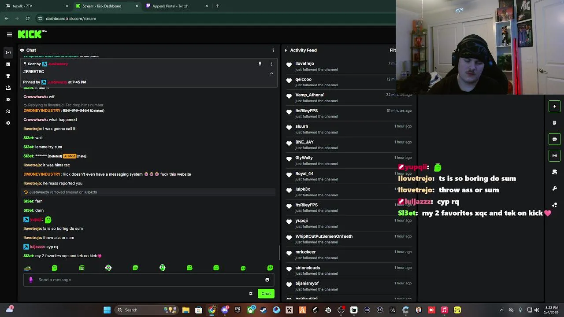Reload the dashboard page
The width and height of the screenshot is (564, 317).
coord(27,18)
